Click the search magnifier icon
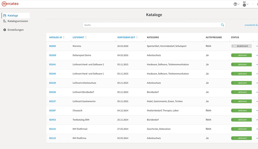Image resolution: width=258 pixels, height=149 pixels. pyautogui.click(x=222, y=25)
